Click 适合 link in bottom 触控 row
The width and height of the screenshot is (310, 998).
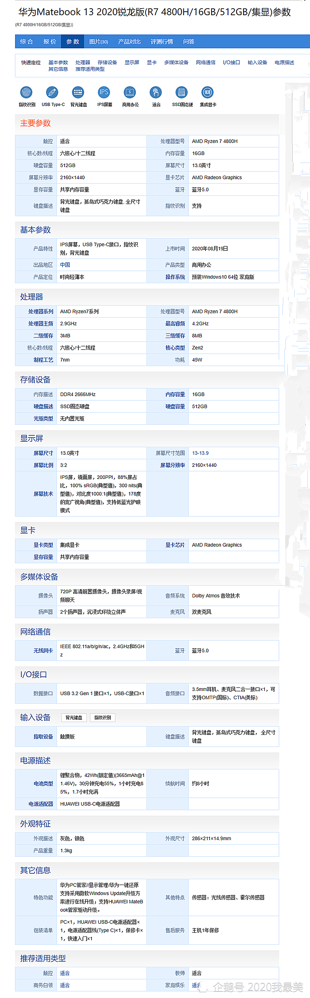tap(65, 973)
